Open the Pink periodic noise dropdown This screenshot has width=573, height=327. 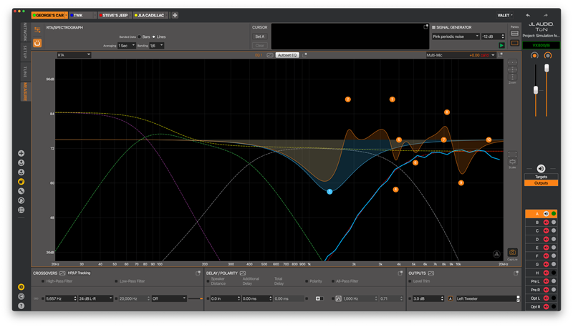pos(456,36)
